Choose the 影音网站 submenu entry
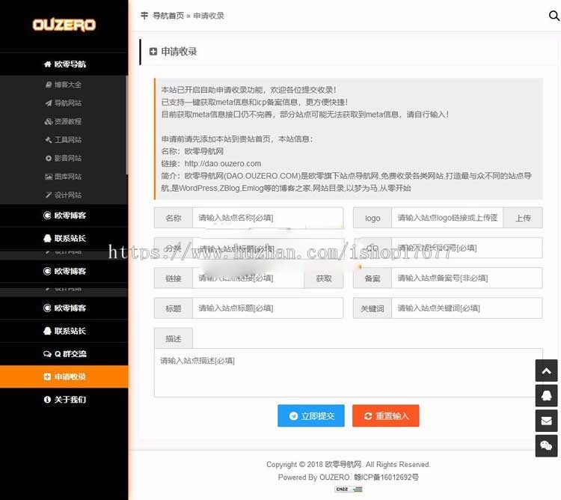561x500 pixels. pyautogui.click(x=64, y=158)
